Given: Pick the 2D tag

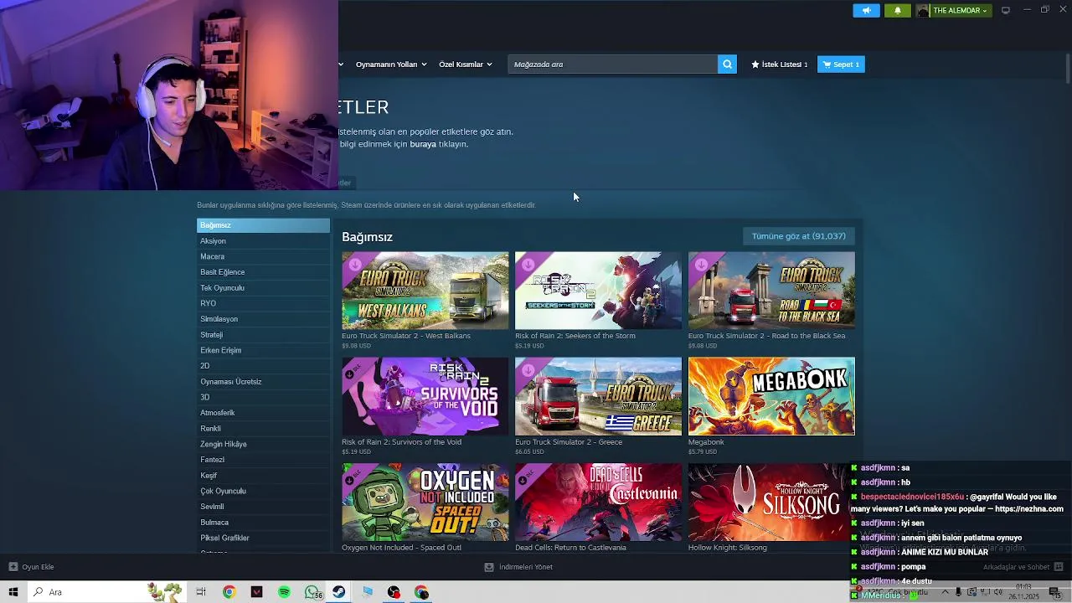Looking at the screenshot, I should (x=263, y=366).
